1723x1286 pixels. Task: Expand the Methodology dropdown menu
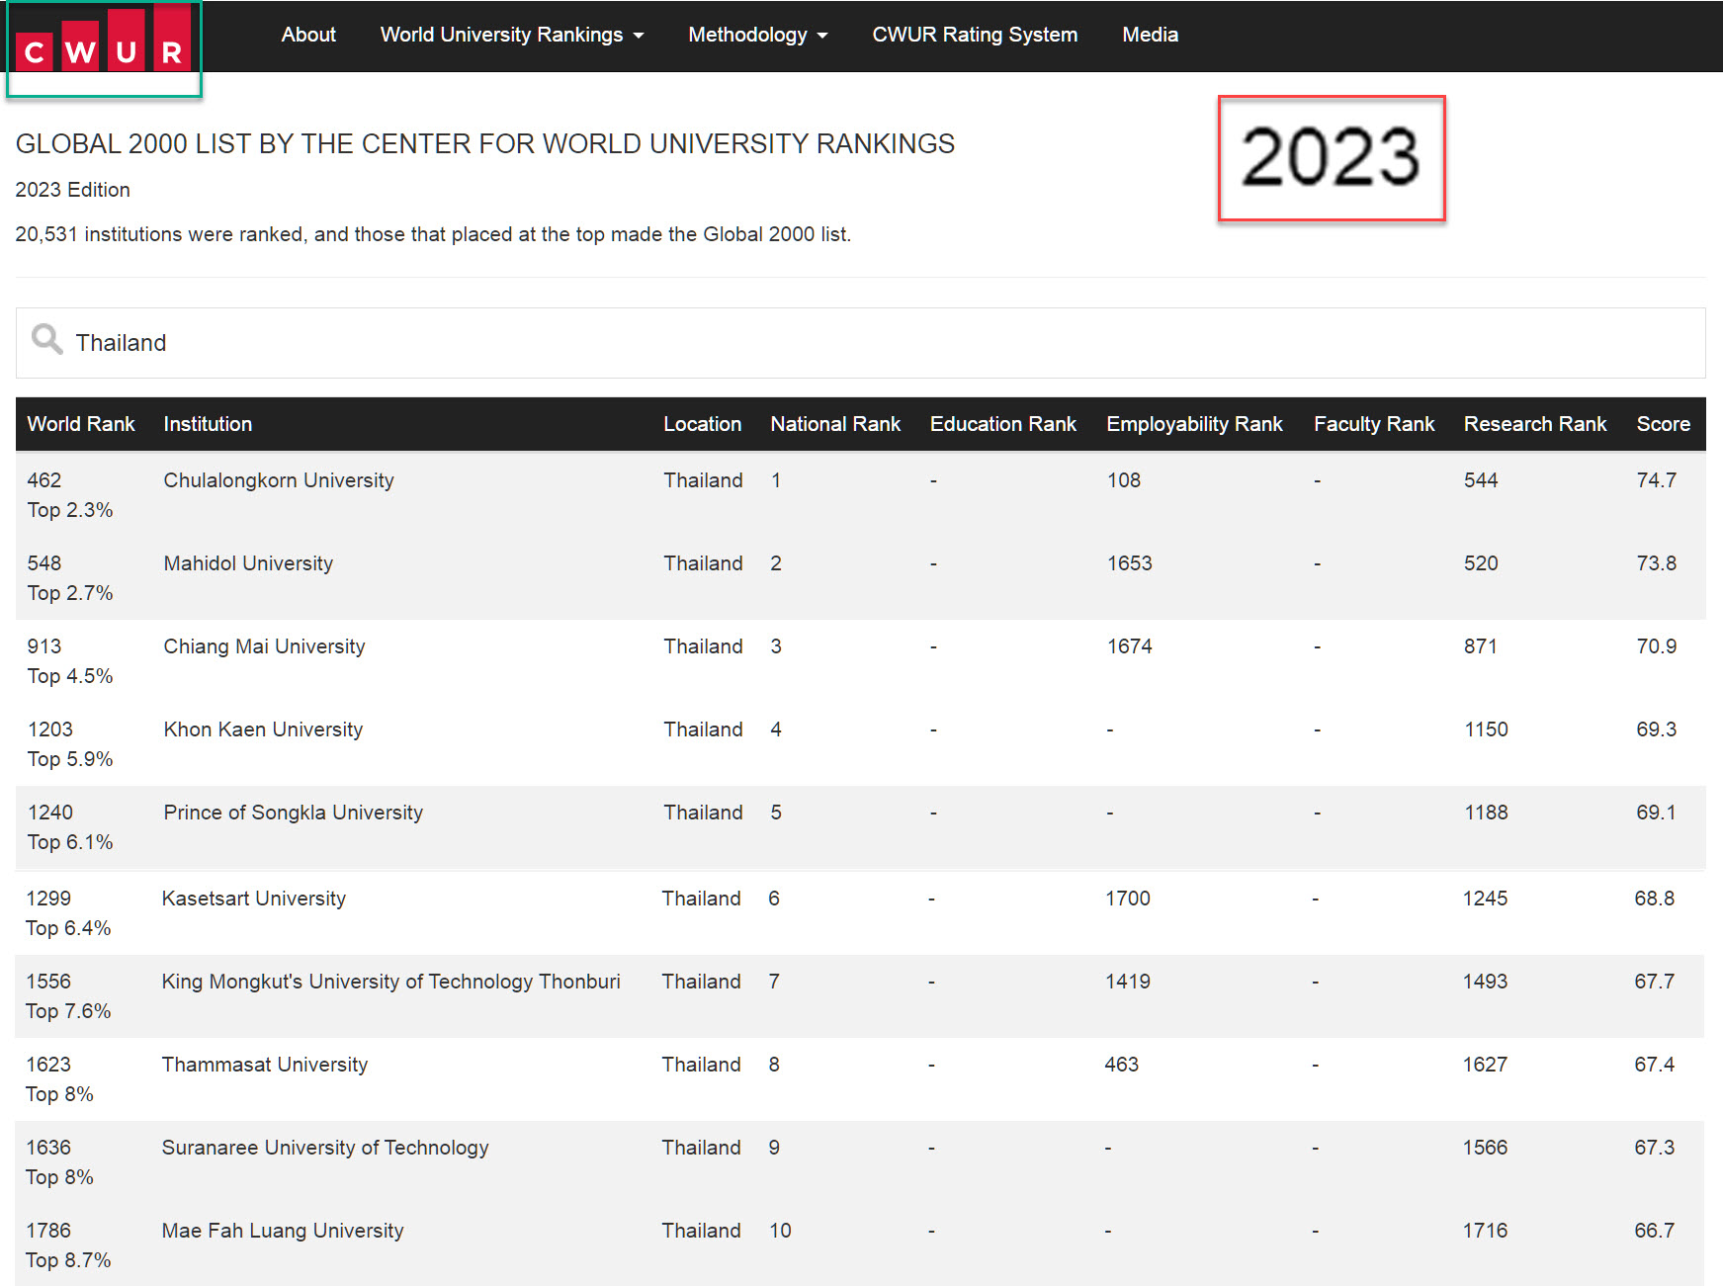click(x=757, y=35)
